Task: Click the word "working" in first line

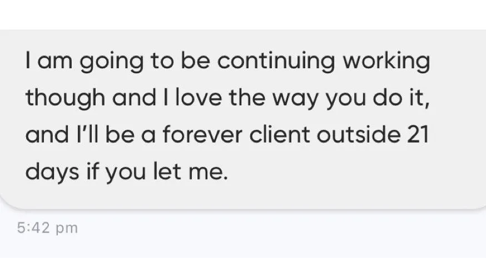Action: (386, 61)
